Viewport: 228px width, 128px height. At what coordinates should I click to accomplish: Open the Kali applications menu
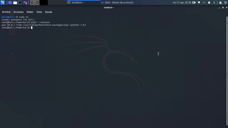tap(2, 2)
